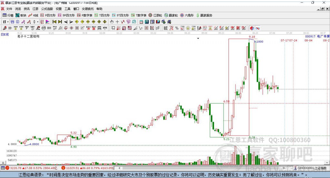
Task: Open the 板块 sector view
Action: pos(21,15)
